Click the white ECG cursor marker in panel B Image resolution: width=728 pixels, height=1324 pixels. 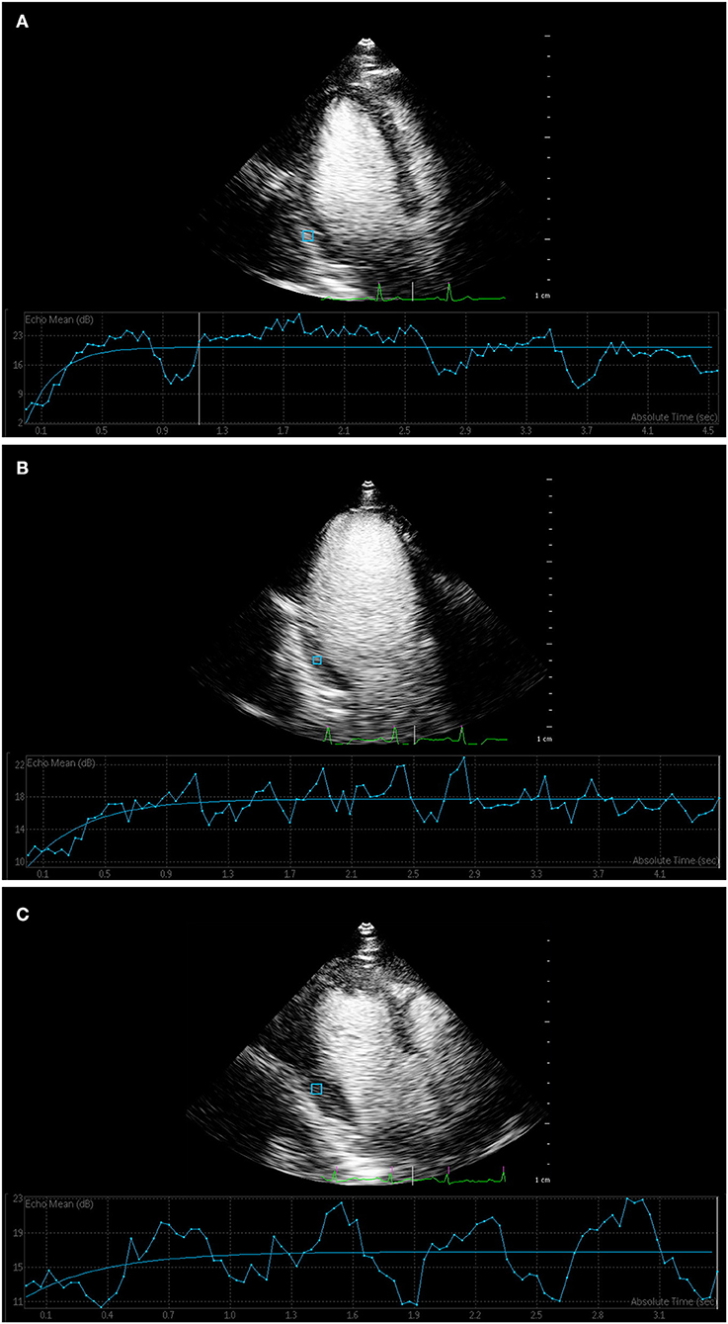[414, 734]
